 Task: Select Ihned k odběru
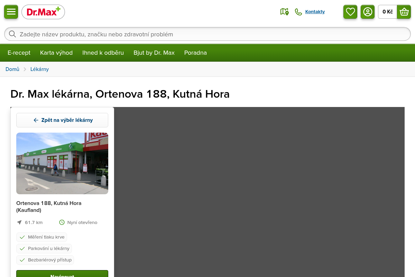[103, 53]
